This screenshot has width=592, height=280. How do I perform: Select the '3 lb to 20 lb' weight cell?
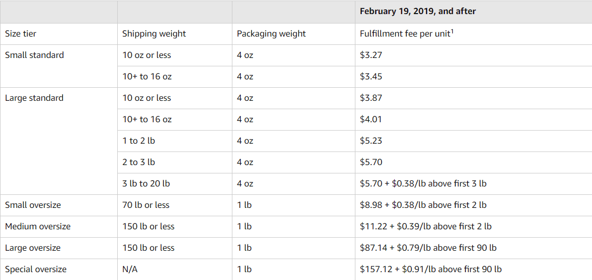[146, 183]
